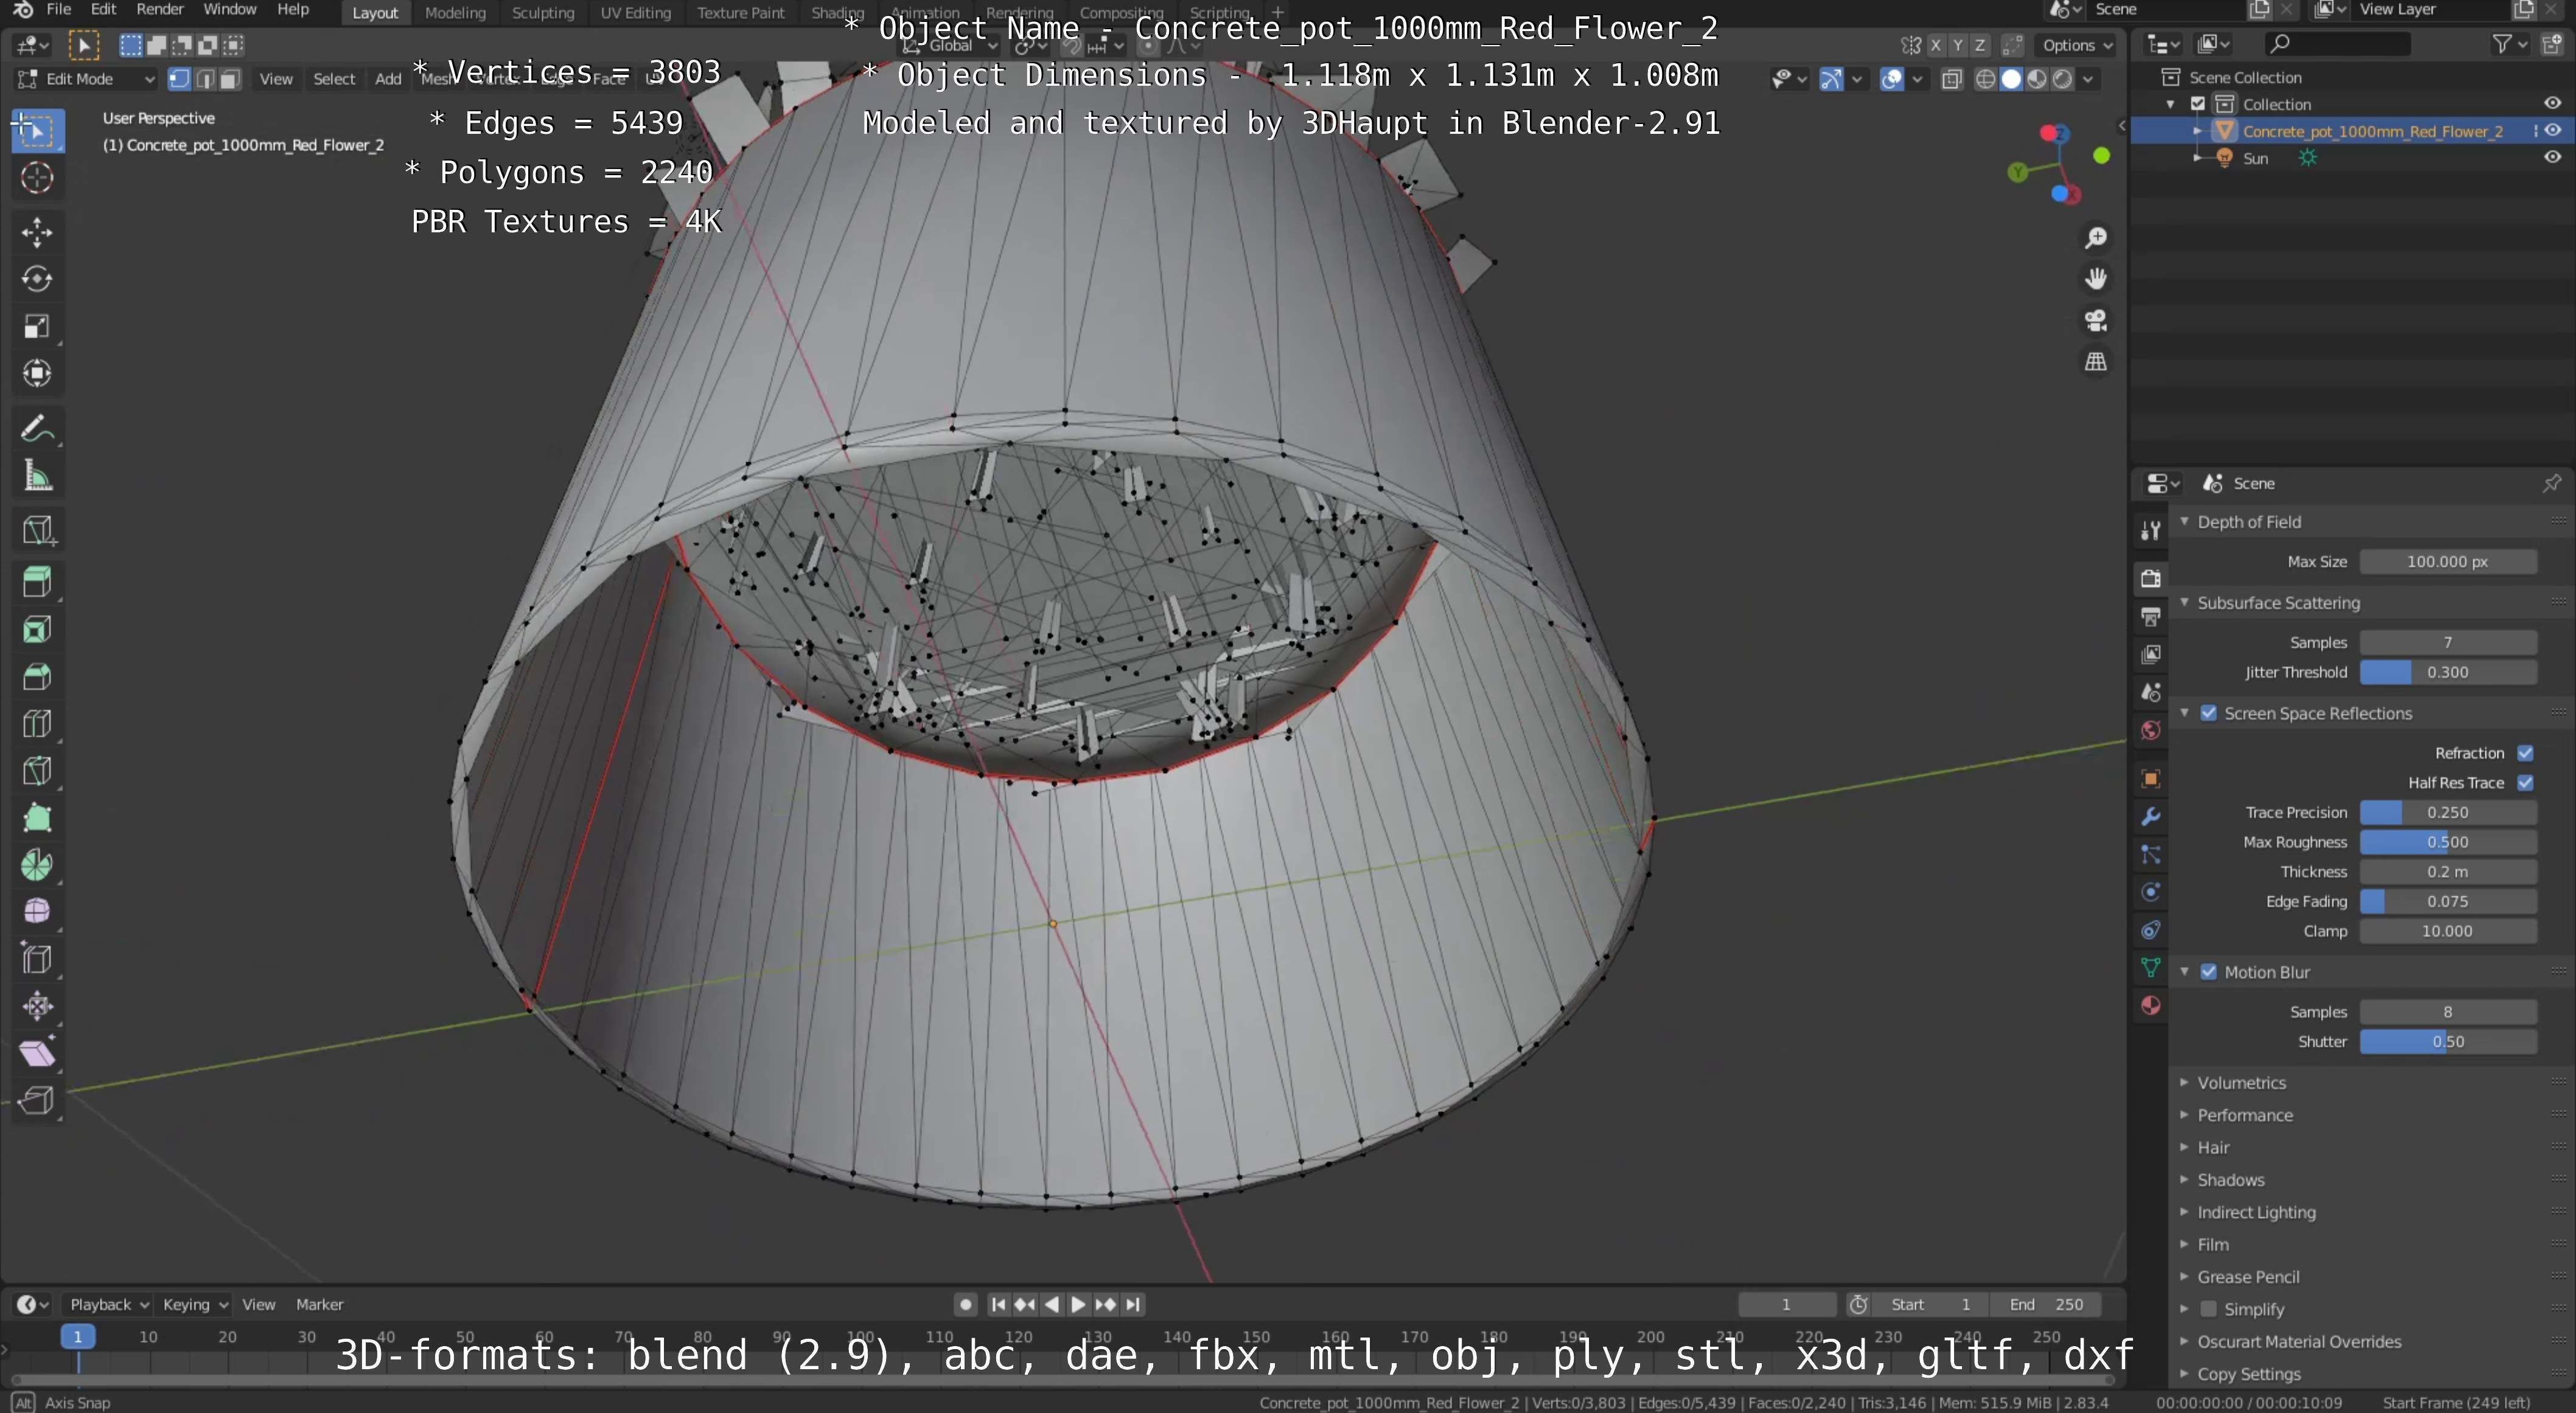Open the Material properties tab icon
2576x1413 pixels.
coord(2151,1005)
